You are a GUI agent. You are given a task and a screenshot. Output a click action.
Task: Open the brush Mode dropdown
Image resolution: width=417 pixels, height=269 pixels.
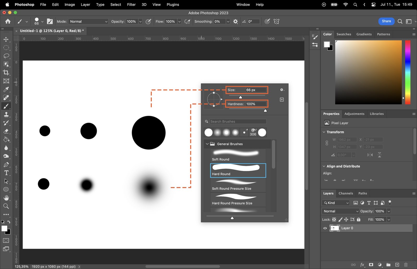88,22
